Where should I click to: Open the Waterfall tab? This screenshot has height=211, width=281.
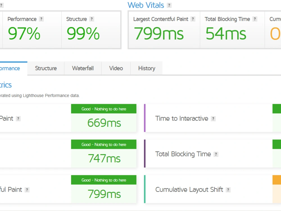click(x=83, y=68)
